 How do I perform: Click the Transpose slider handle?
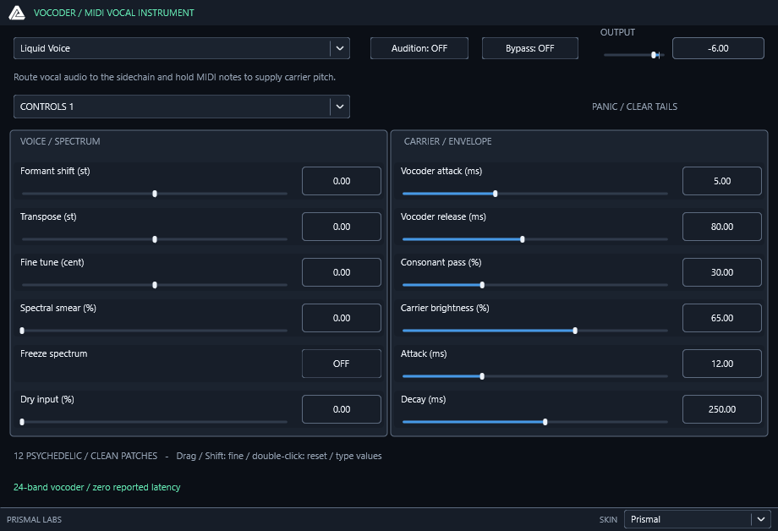[155, 239]
